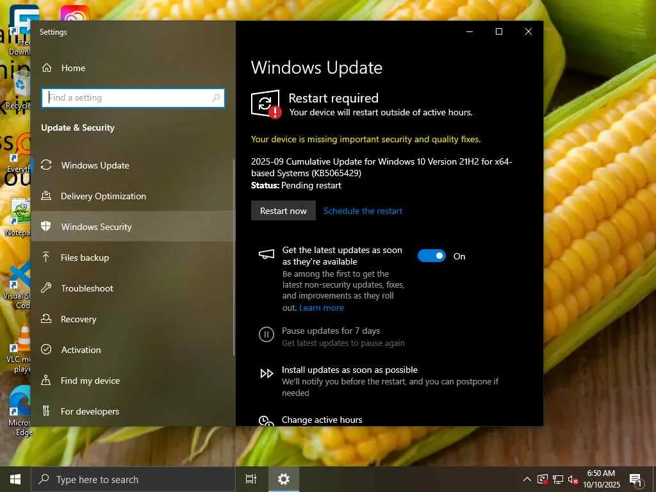656x492 pixels.
Task: Click the Find a setting search field
Action: pyautogui.click(x=133, y=98)
